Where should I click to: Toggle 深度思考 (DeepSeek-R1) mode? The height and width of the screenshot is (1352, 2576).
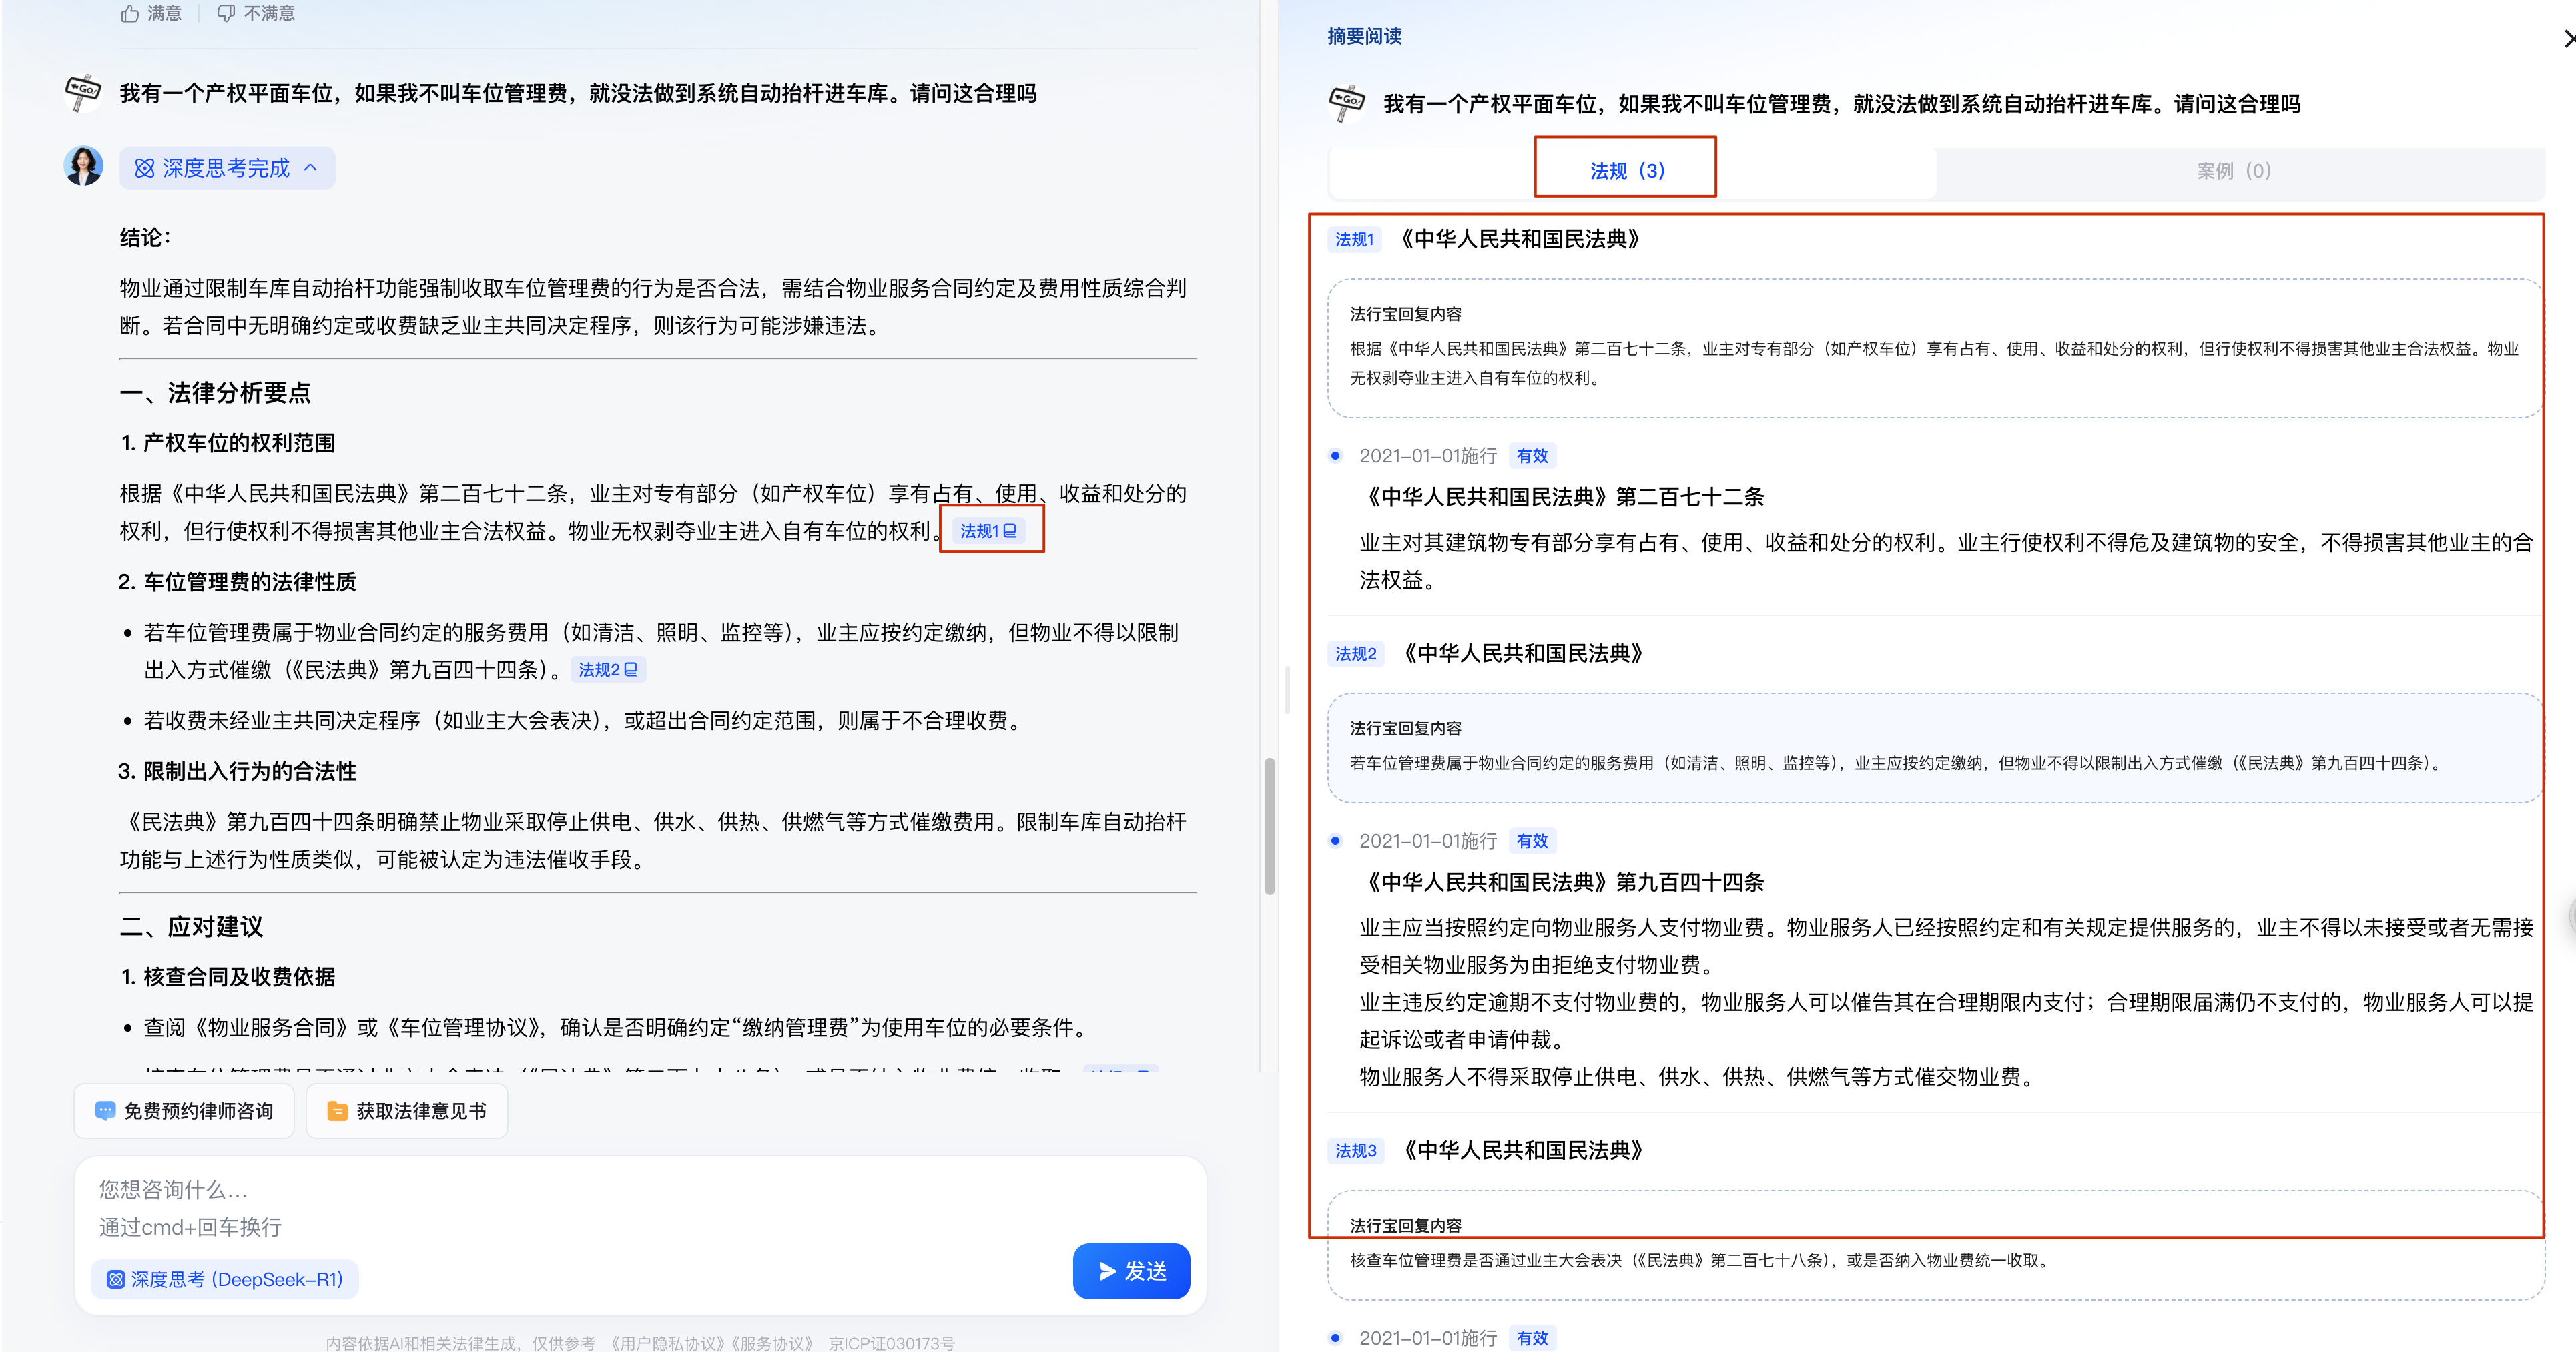(x=225, y=1279)
